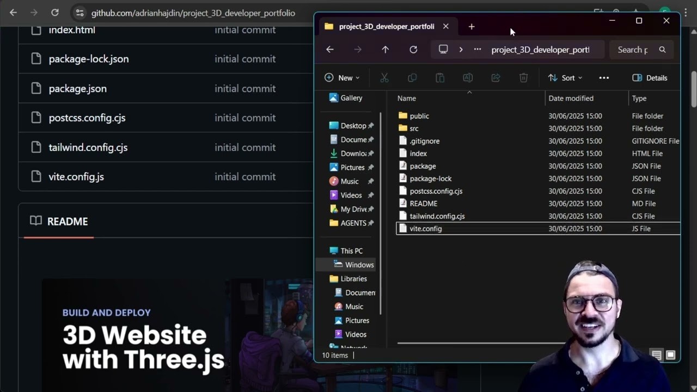Select Libraries in navigation pane
The width and height of the screenshot is (697, 392).
[348, 279]
